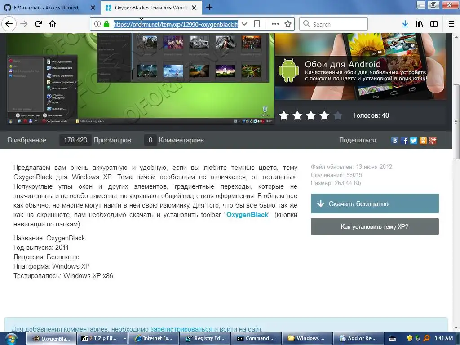Switch to 7-Zip File Manager taskbar button
Viewport: 460px width, 345px height.
click(101, 338)
